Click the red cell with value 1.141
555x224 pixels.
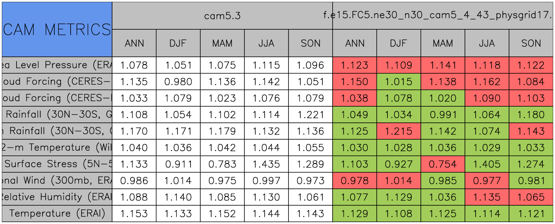443,65
